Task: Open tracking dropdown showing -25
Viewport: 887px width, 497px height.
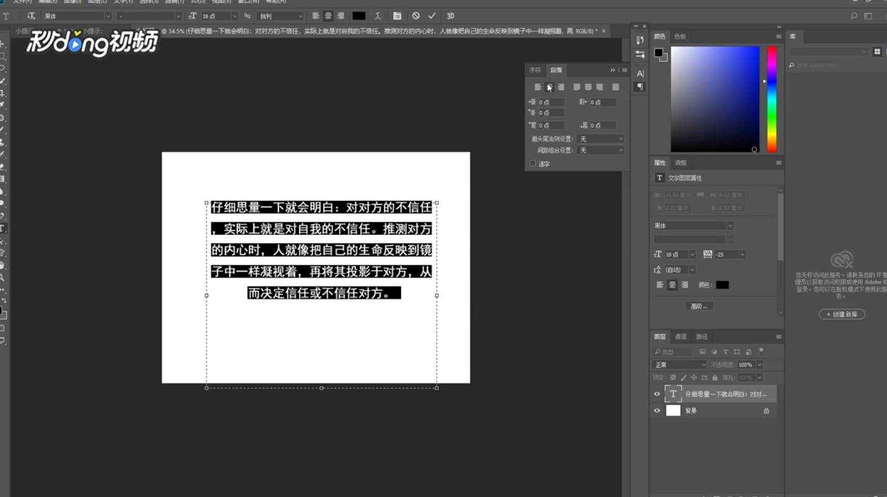Action: tap(730, 255)
